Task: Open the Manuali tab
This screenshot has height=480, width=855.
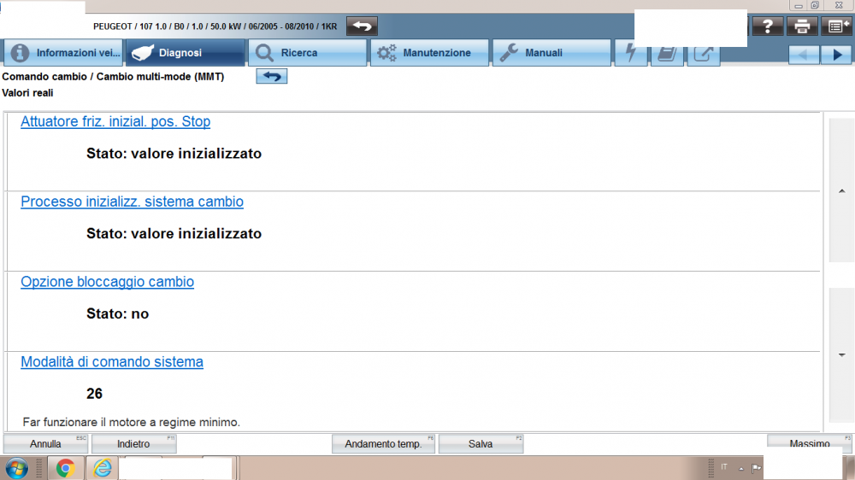Action: pyautogui.click(x=551, y=53)
